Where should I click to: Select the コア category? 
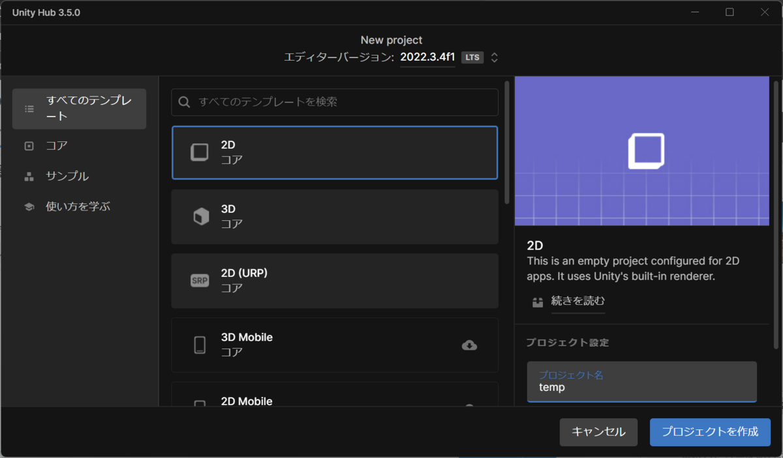click(x=79, y=146)
